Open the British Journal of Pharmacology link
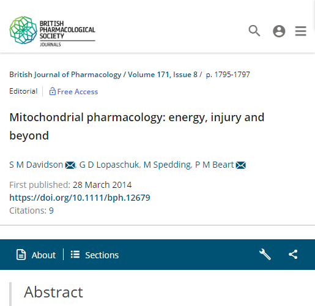This screenshot has height=306, width=315. pyautogui.click(x=65, y=75)
